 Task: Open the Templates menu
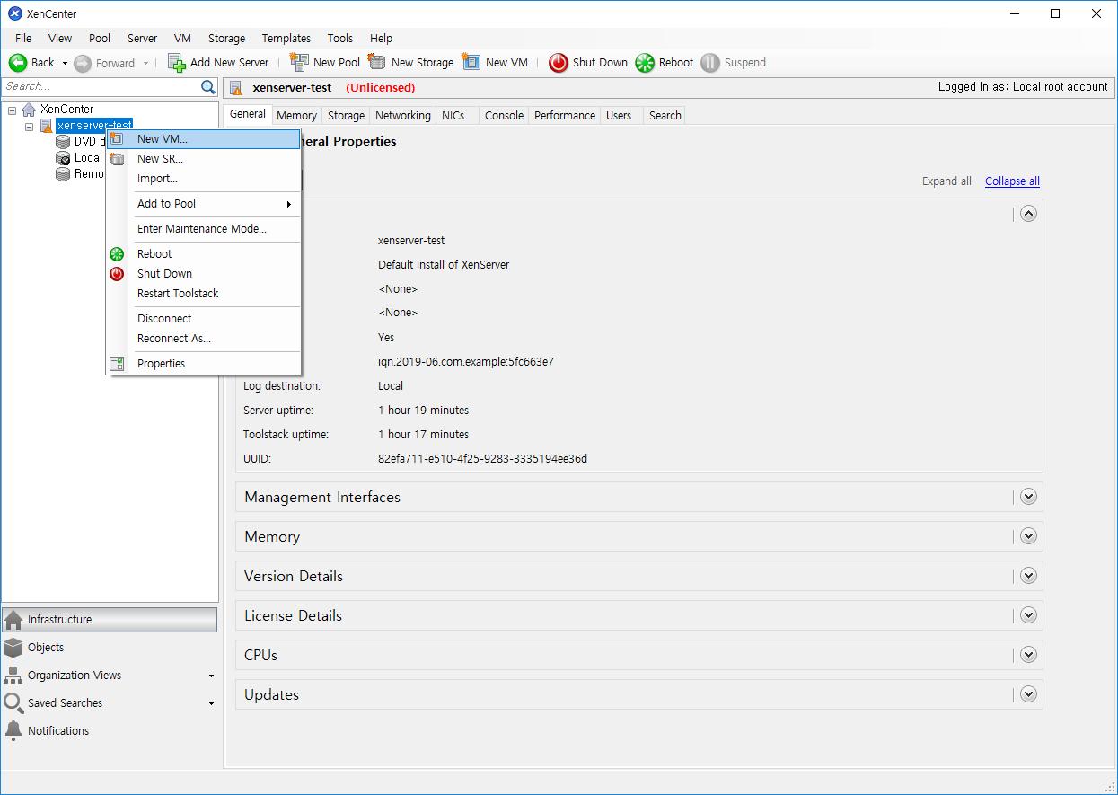point(286,39)
